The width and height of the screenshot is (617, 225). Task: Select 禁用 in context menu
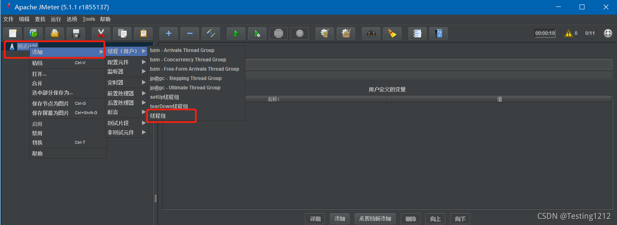[68, 133]
